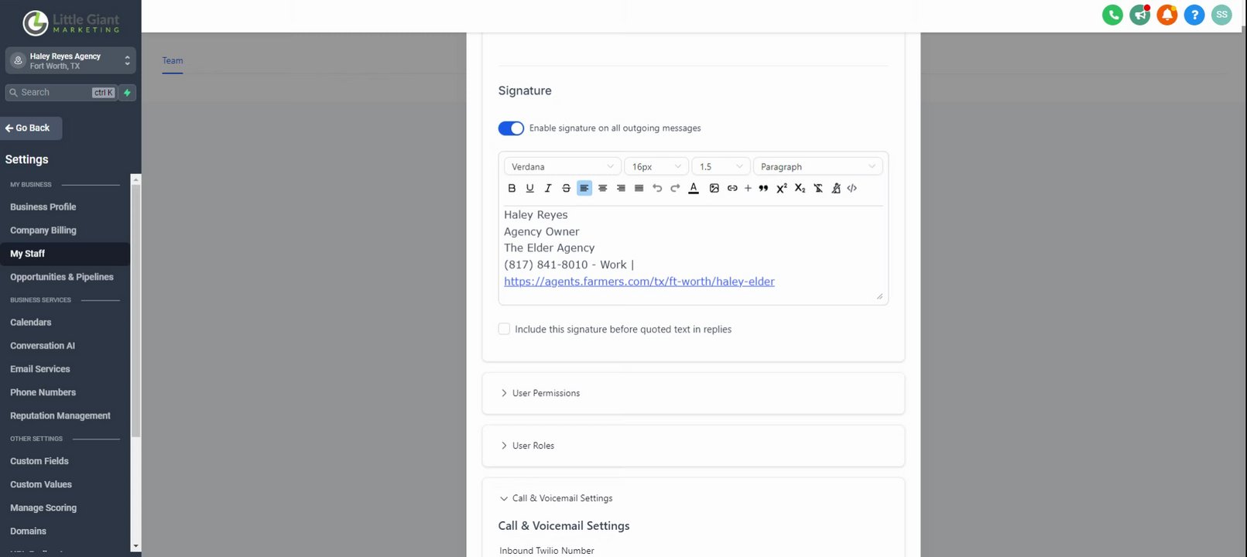Image resolution: width=1247 pixels, height=557 pixels.
Task: Open the SS user avatar menu
Action: point(1221,15)
